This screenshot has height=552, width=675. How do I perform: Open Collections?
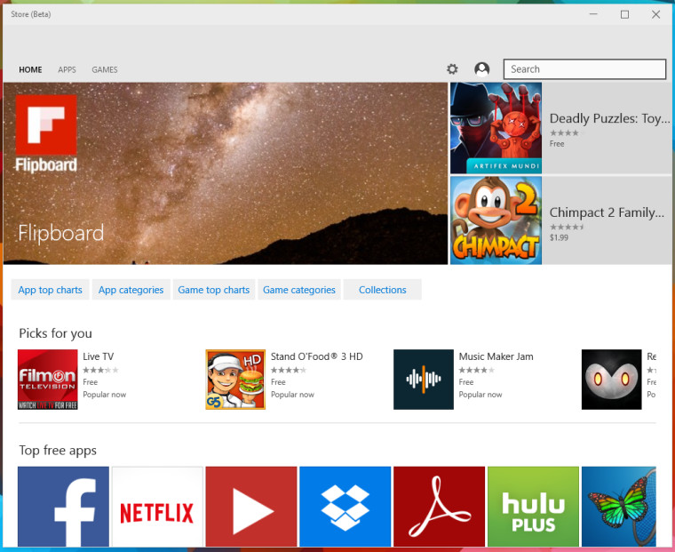(x=382, y=290)
